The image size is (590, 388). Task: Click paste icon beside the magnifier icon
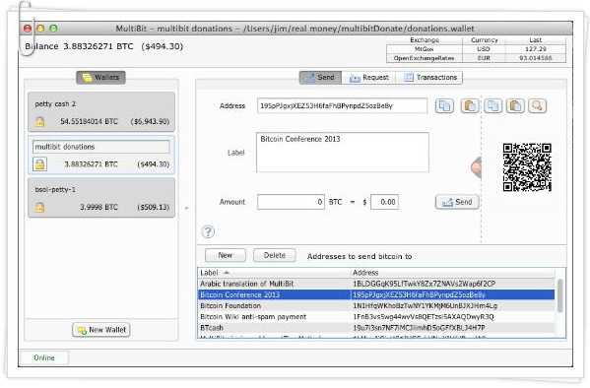tap(515, 106)
